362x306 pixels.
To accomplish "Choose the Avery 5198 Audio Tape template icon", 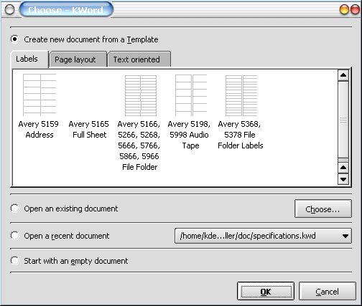I will (x=191, y=95).
